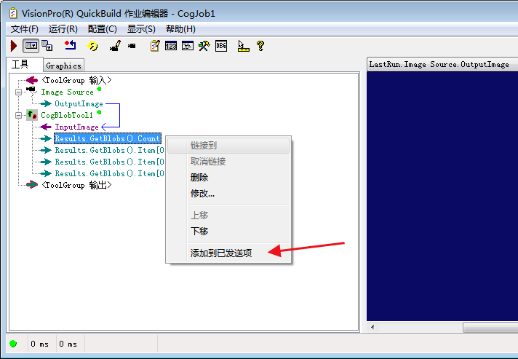Click the yellow circular arrow icon
Screen dimensions: 518x359
(x=92, y=46)
